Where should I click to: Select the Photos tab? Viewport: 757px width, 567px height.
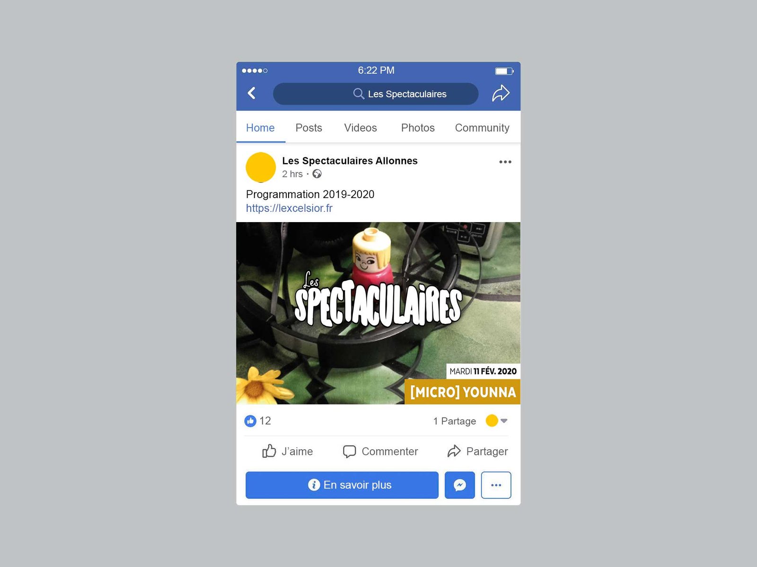point(418,128)
